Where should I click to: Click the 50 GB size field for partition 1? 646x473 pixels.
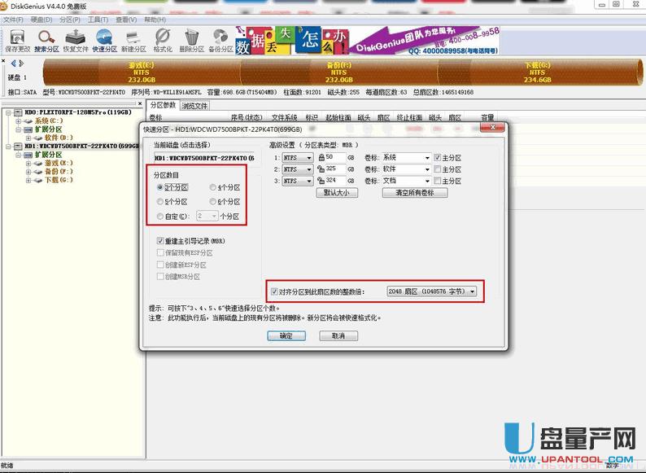coord(335,158)
